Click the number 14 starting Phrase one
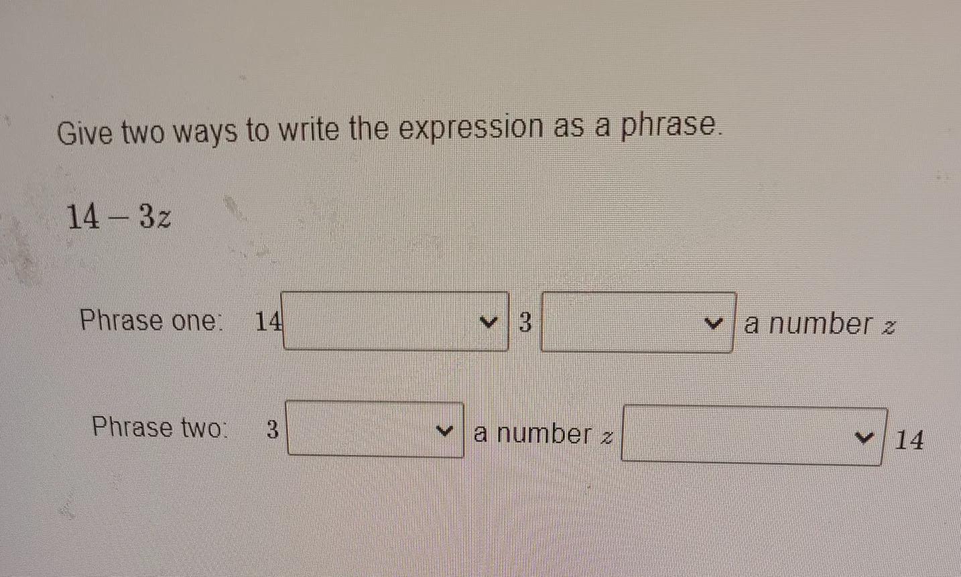961x577 pixels. coord(268,322)
